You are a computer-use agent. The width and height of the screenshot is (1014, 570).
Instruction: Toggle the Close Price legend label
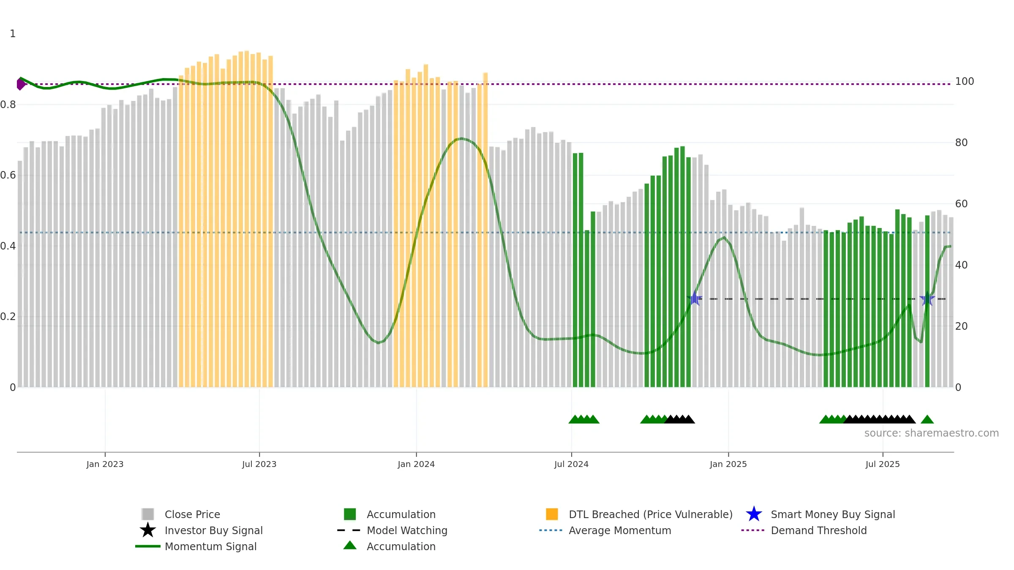point(192,514)
